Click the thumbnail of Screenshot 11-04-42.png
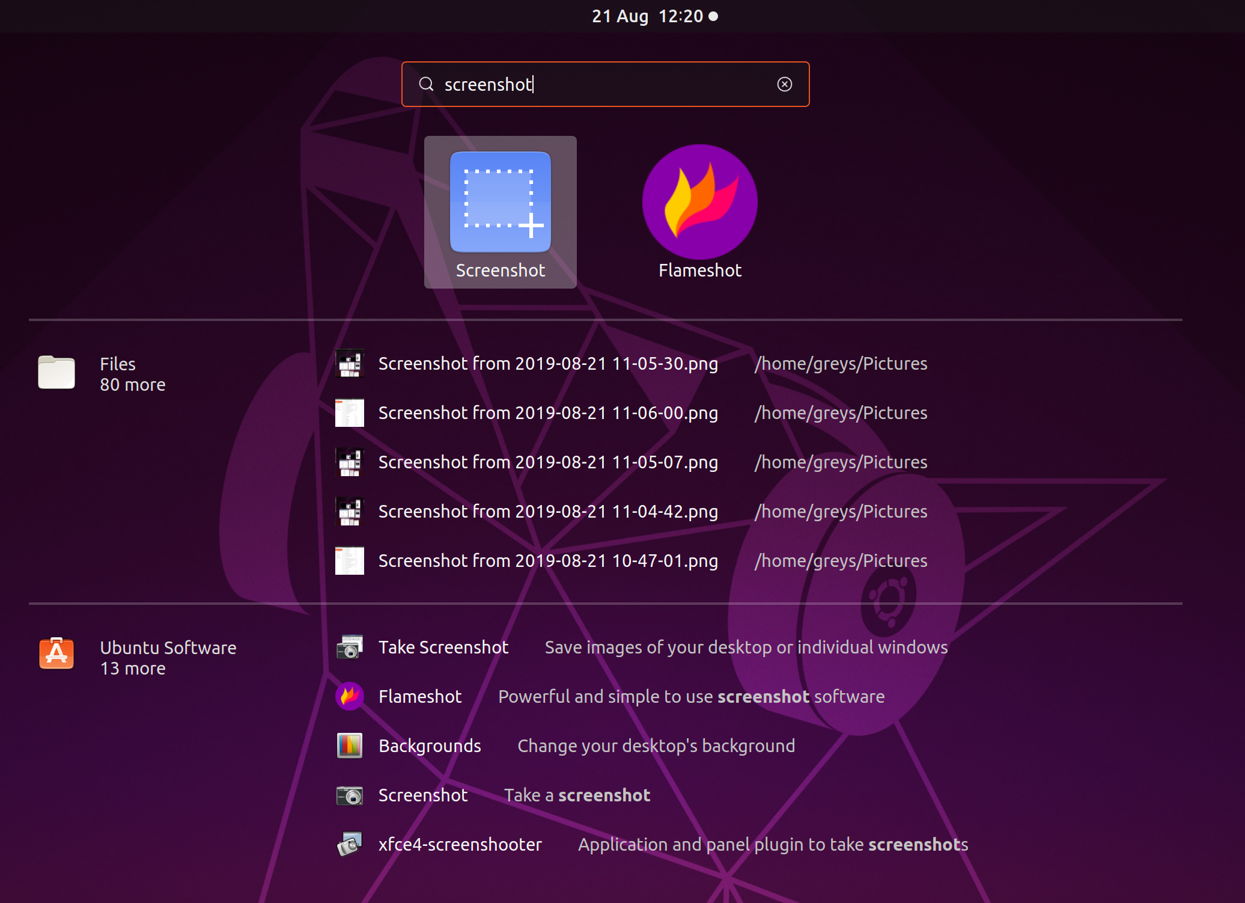The image size is (1245, 903). click(350, 511)
